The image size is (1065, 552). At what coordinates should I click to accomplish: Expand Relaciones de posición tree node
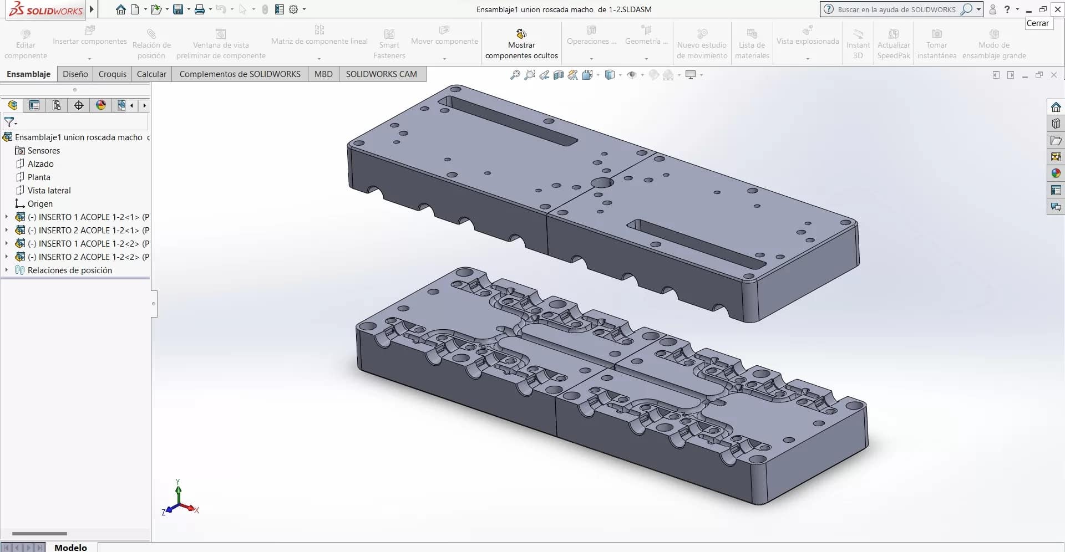point(7,270)
